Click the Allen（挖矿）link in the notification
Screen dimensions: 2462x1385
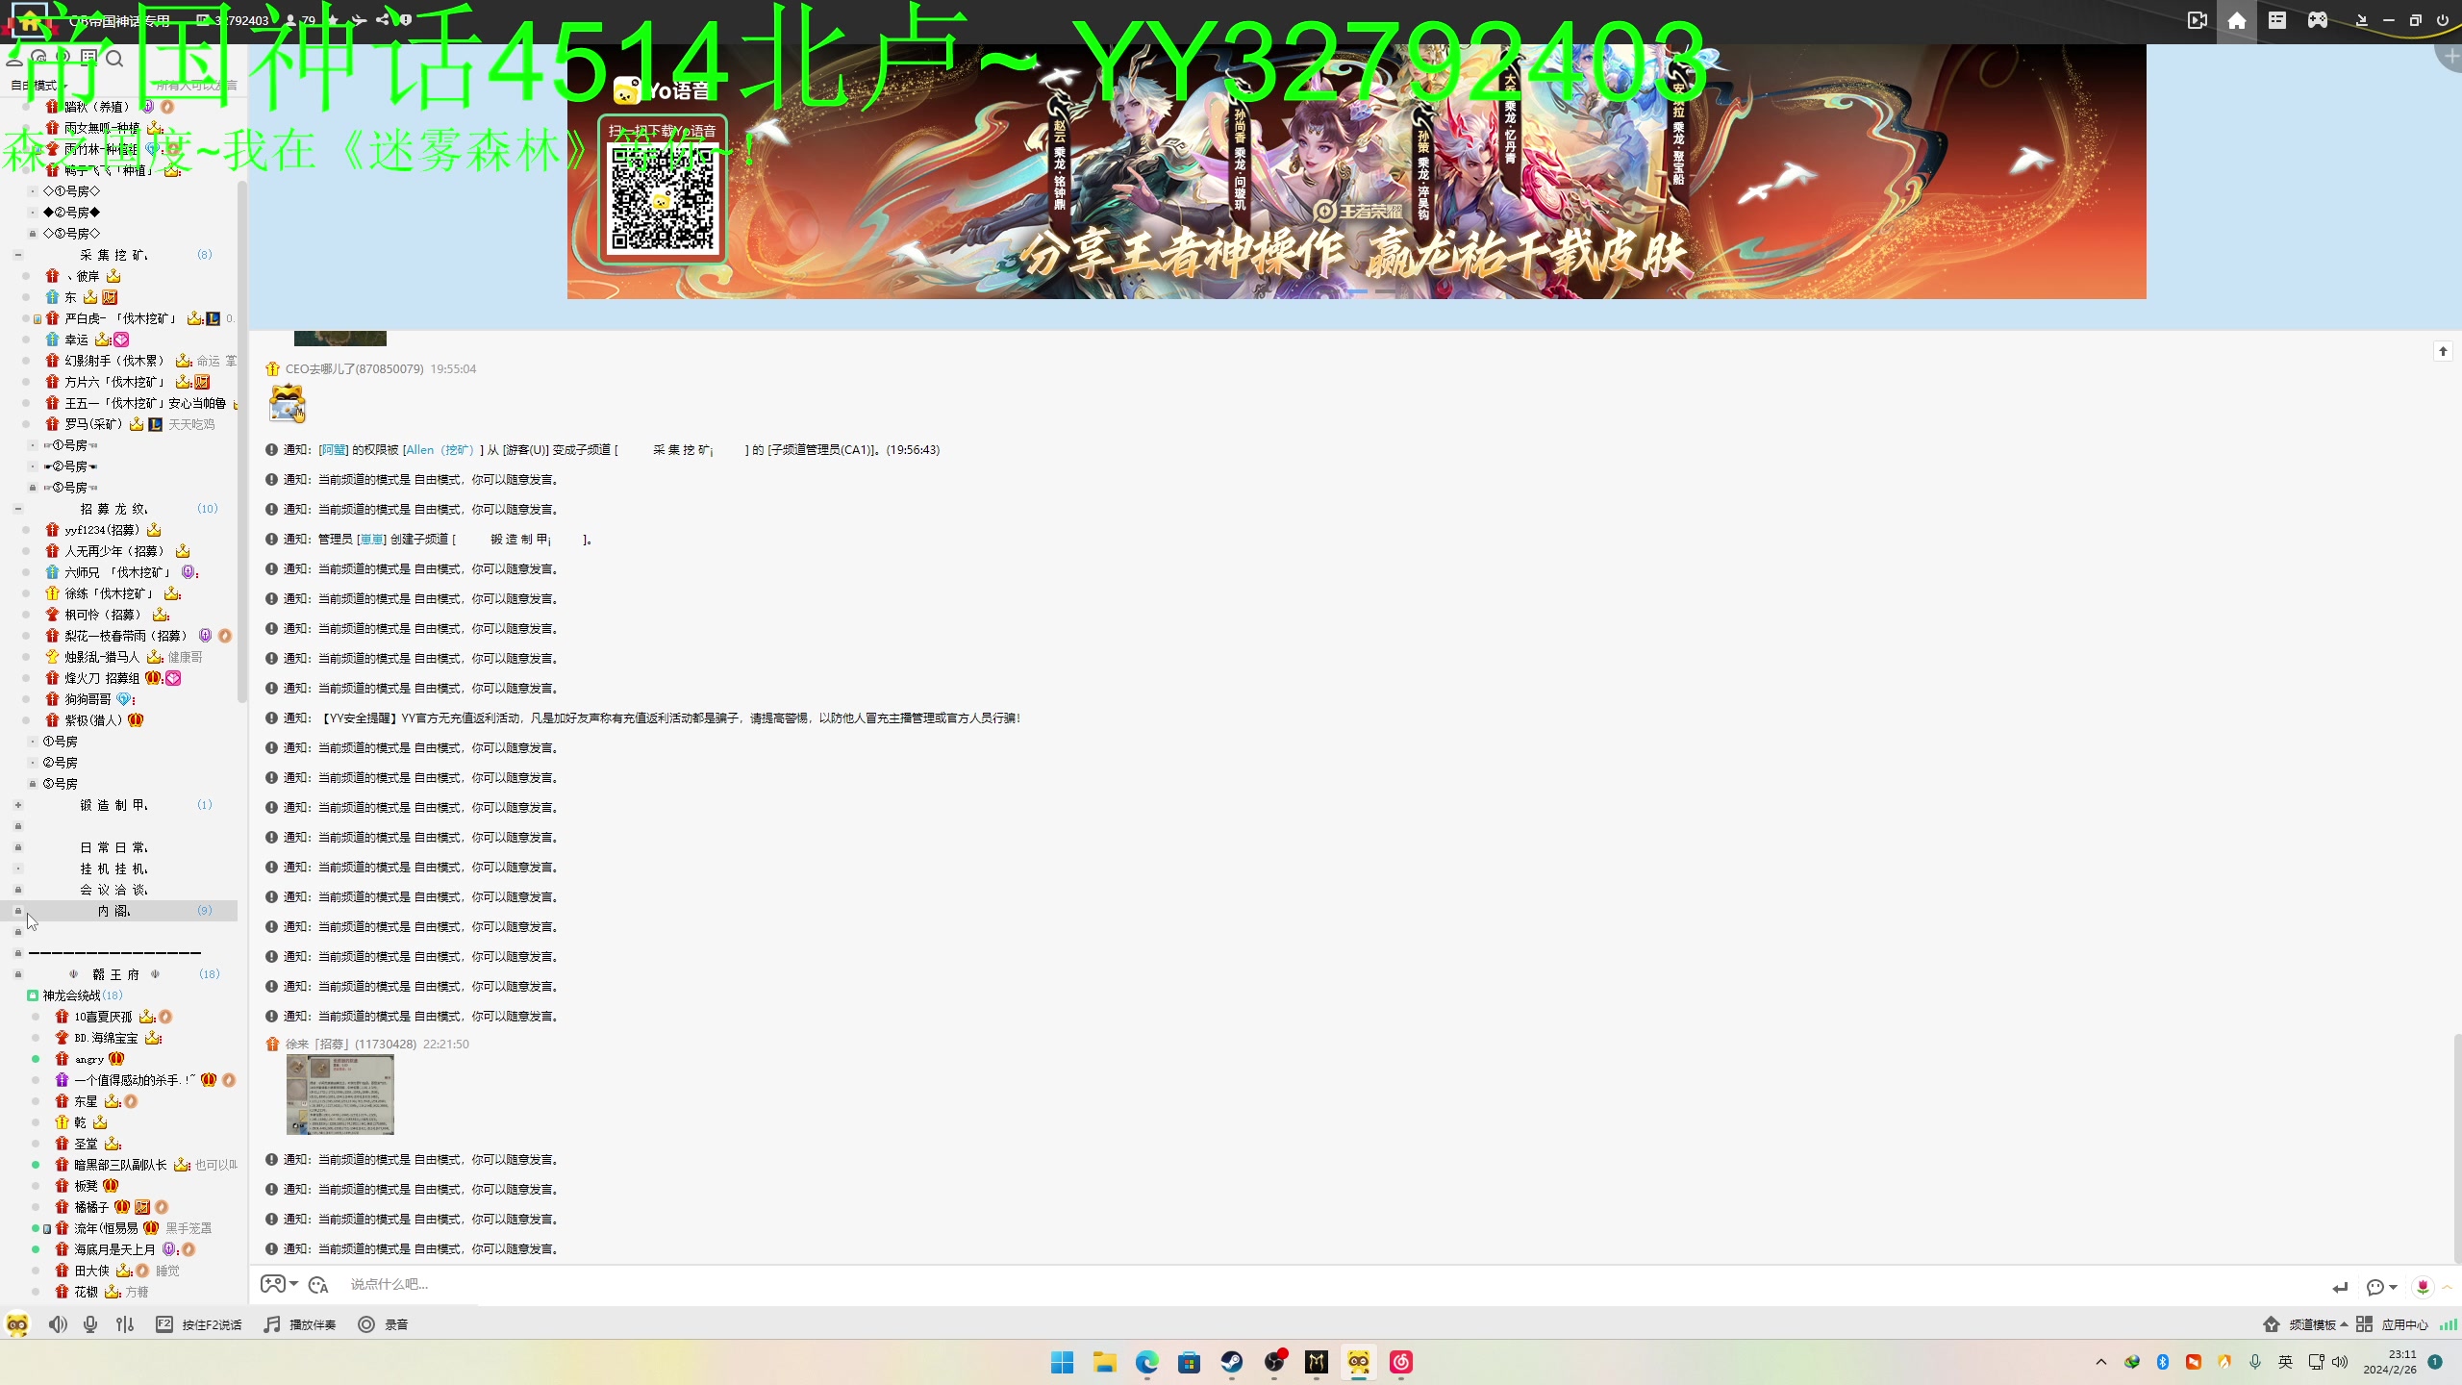tap(440, 450)
